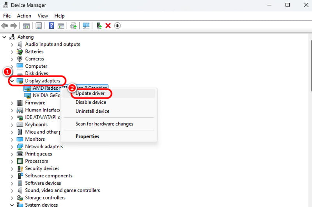Click the Cameras device icon
This screenshot has width=312, height=207.
(x=20, y=59)
